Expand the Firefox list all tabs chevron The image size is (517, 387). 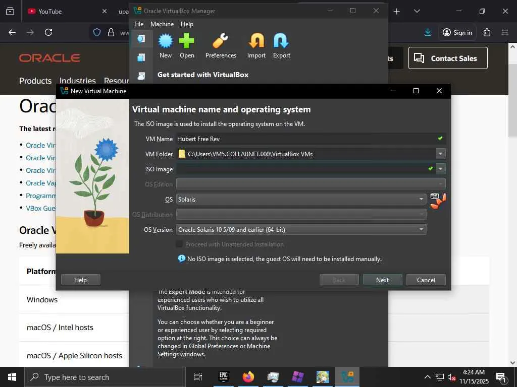coord(417,12)
